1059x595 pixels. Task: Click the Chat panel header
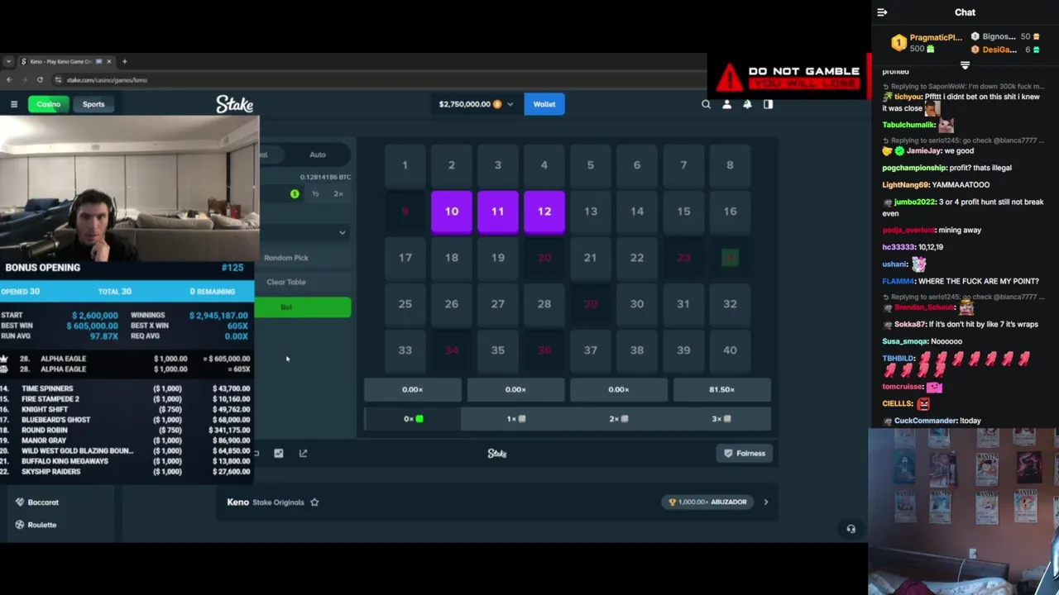965,12
